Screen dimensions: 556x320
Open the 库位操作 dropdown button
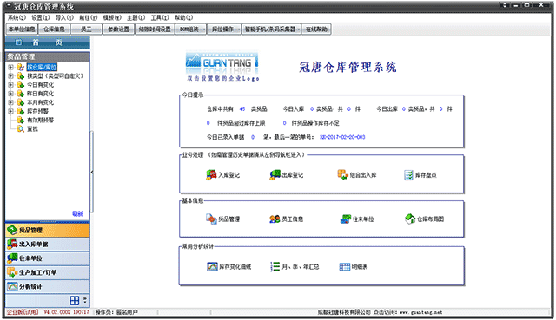224,29
